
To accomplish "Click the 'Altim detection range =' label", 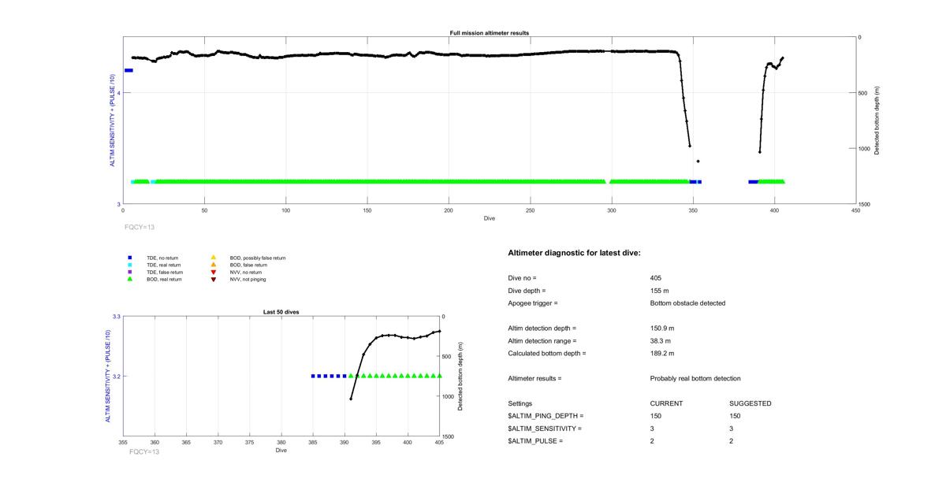I will [x=542, y=341].
